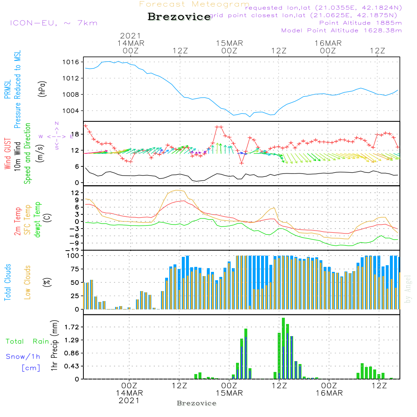Click the "0.86" precipitation axis value

point(72,353)
